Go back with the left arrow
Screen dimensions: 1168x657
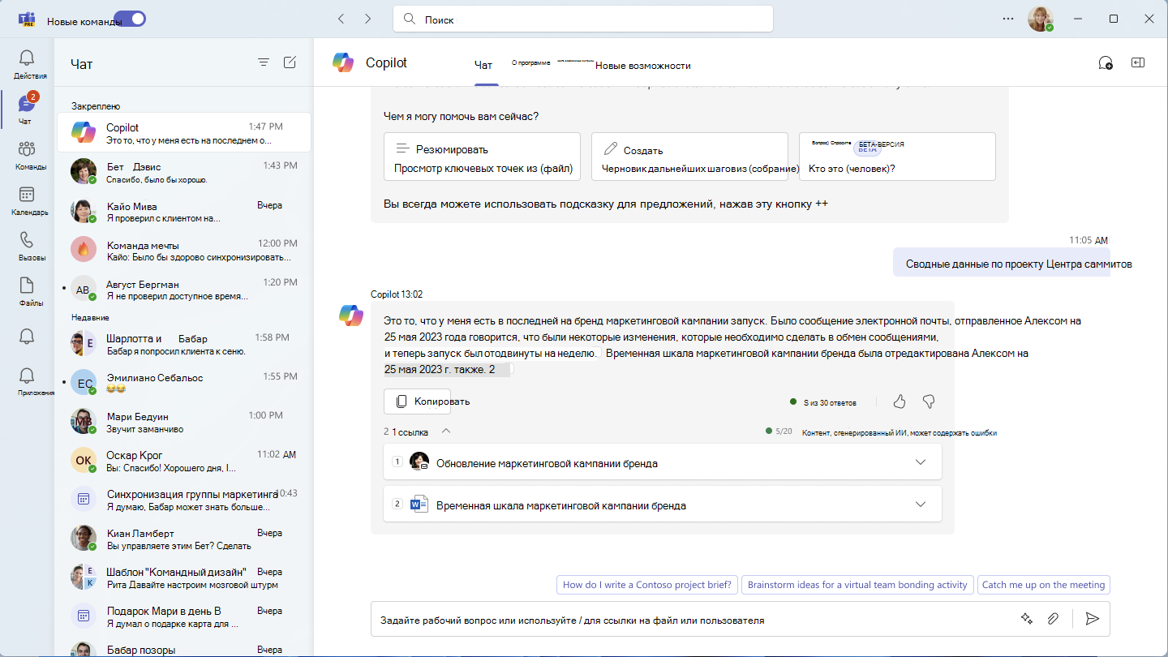[x=341, y=18]
